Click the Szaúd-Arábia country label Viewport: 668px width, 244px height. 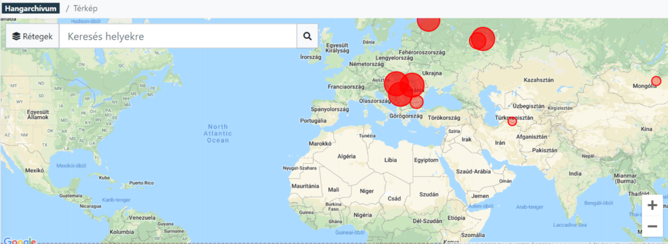pos(474,172)
